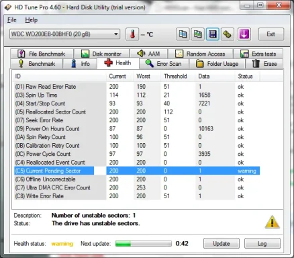
Task: Click the save floppy disk icon
Action: pyautogui.click(x=213, y=34)
